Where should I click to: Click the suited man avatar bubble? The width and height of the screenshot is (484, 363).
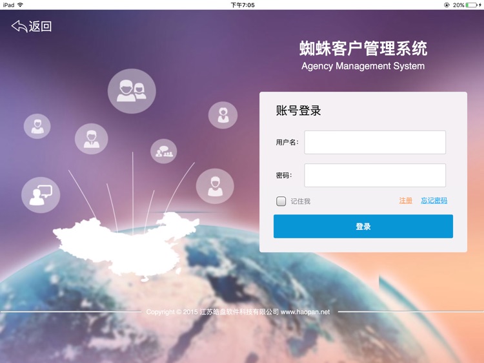coord(92,139)
